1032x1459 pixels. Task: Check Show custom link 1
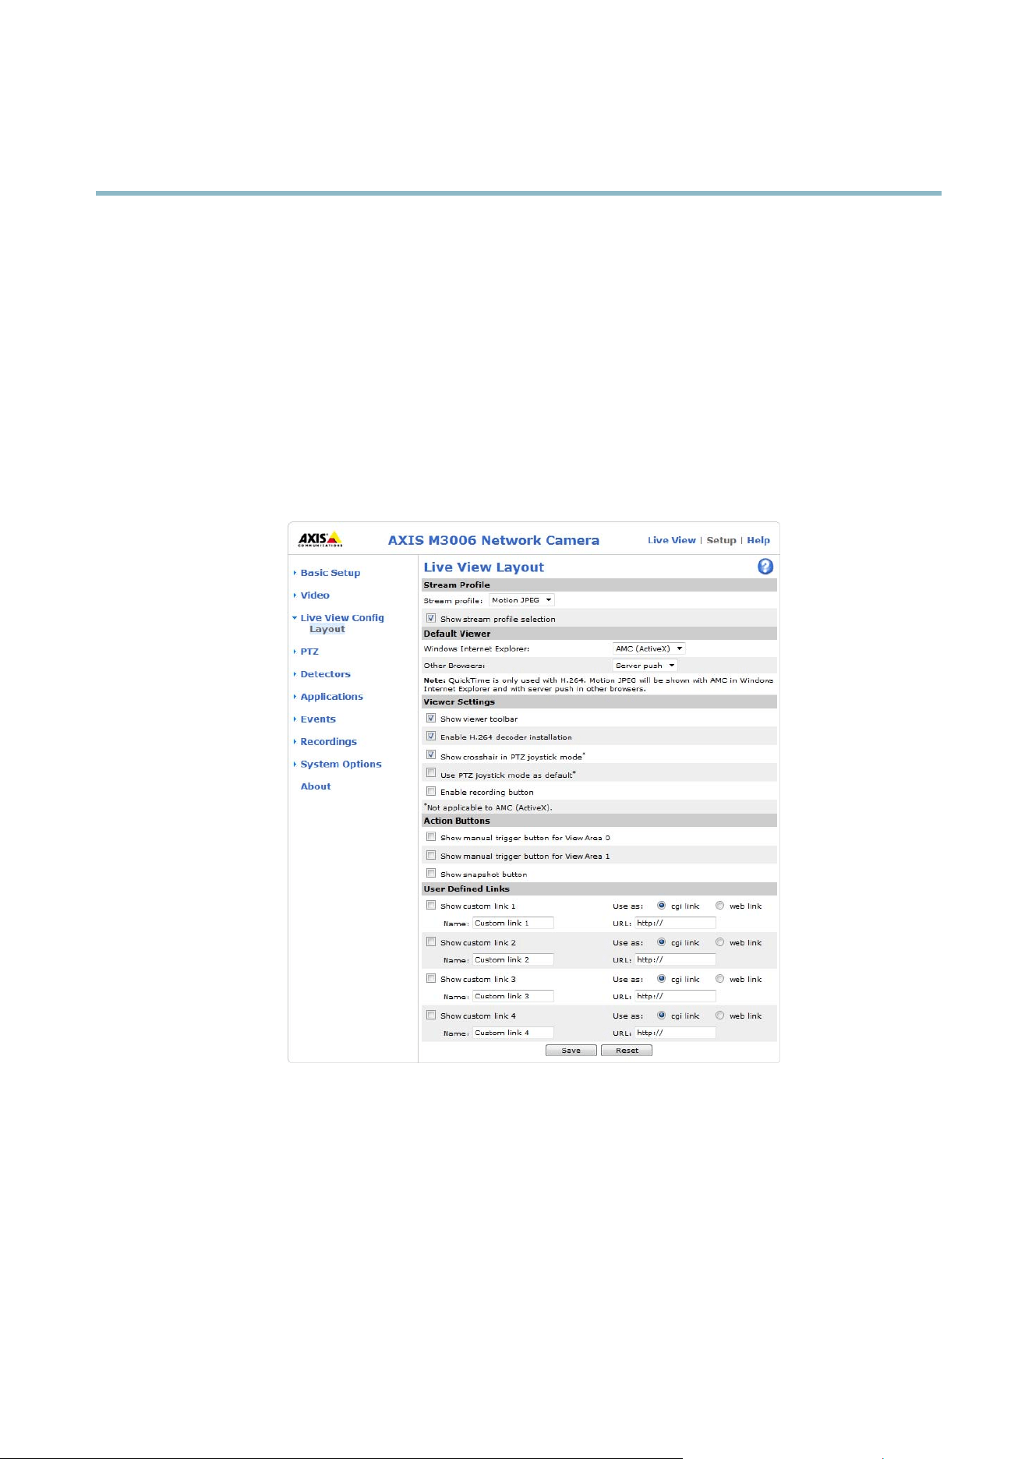(430, 906)
